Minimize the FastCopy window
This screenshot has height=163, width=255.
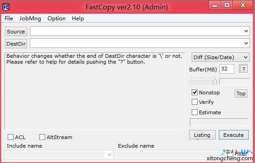coord(215,5)
